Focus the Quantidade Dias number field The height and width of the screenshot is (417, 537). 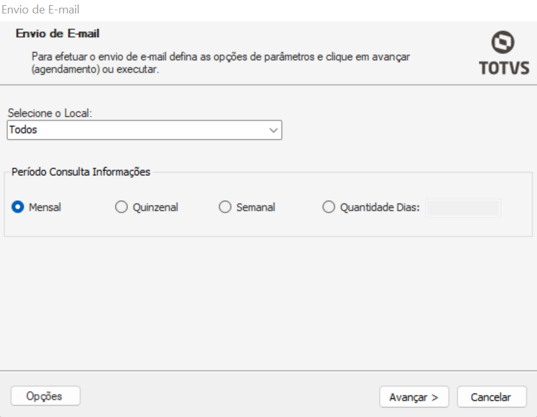[463, 208]
